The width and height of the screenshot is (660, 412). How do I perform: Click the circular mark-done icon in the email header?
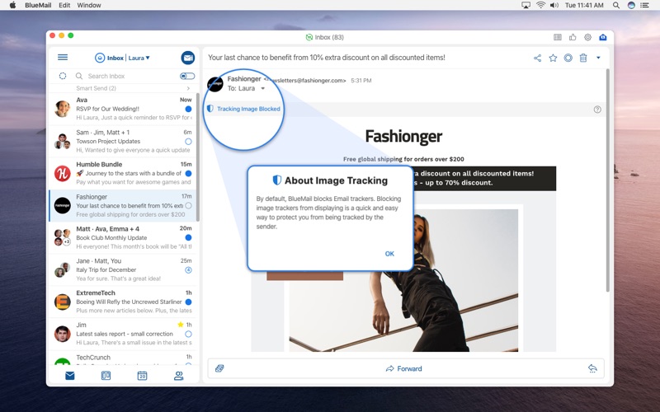pyautogui.click(x=568, y=58)
